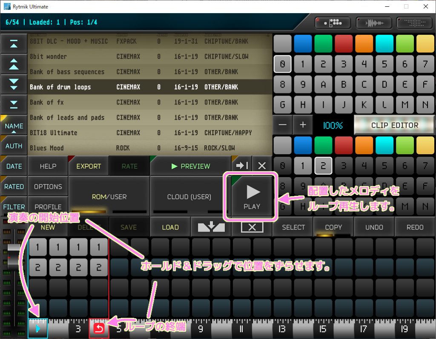The image size is (436, 339).
Task: Sort the bank list by NAME
Action: tap(14, 125)
